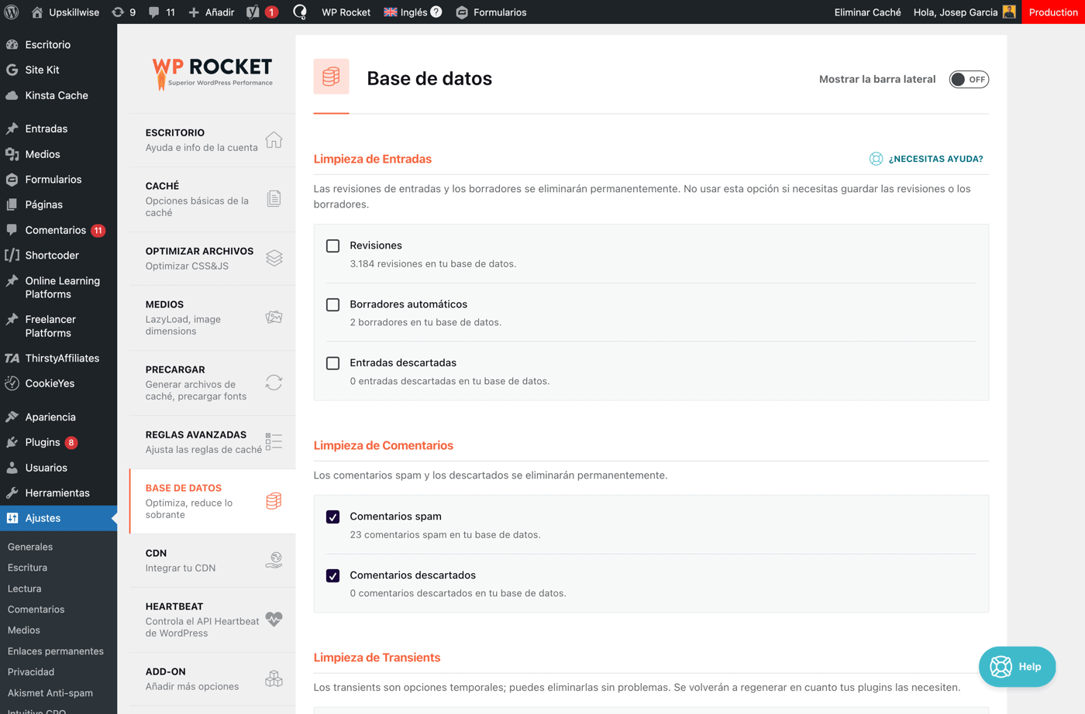
Task: Click the Kinsta Cache cloud icon
Action: coord(12,95)
